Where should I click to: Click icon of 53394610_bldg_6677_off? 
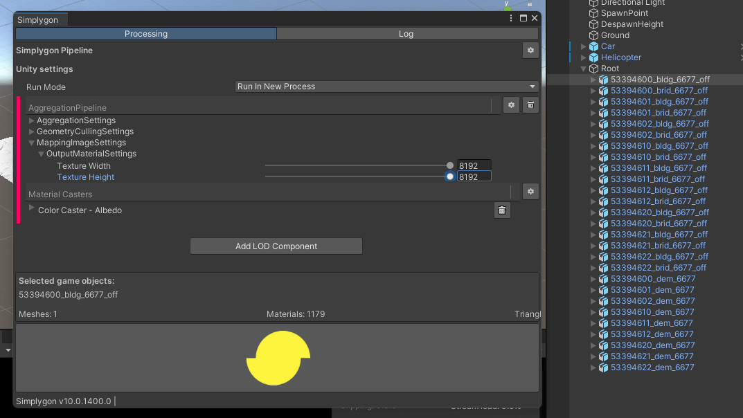tap(603, 146)
